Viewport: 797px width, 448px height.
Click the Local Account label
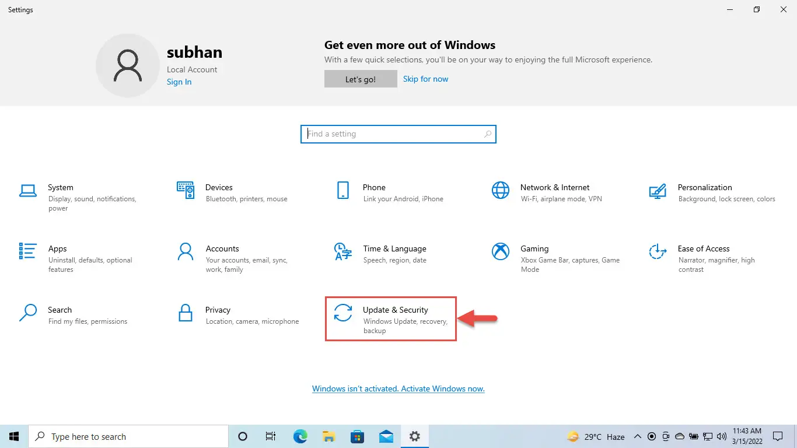pos(192,69)
